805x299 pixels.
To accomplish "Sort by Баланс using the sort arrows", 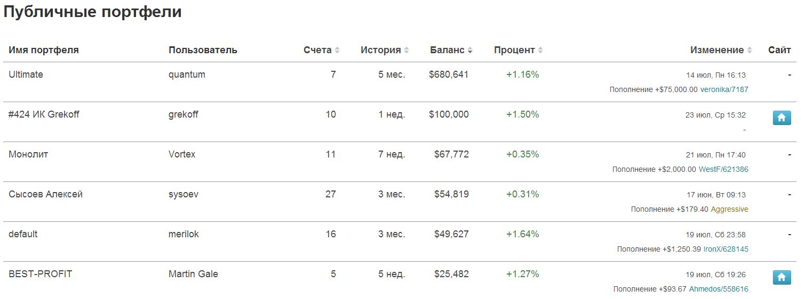I will point(470,51).
